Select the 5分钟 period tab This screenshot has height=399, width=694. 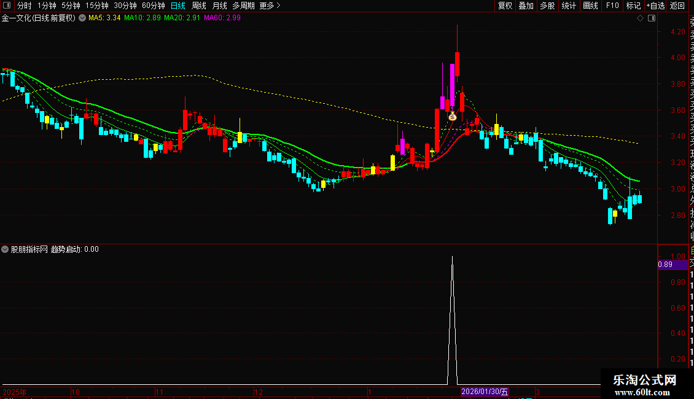click(x=71, y=6)
